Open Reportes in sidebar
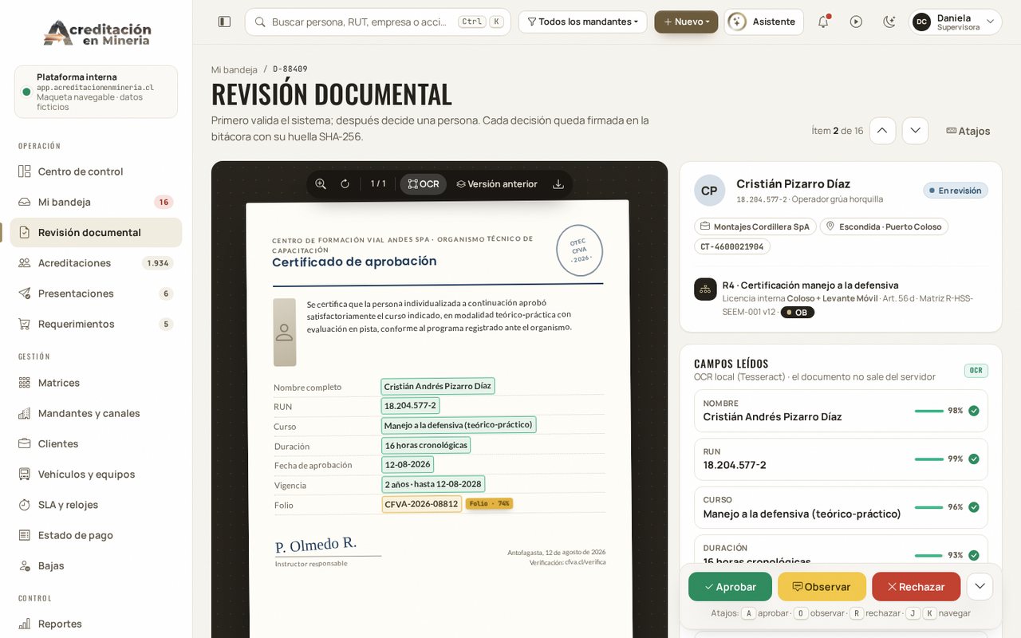1021x638 pixels. 96,624
